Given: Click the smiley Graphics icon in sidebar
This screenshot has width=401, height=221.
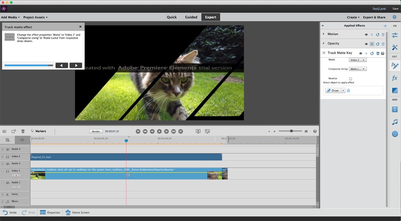Looking at the screenshot, I should point(394,134).
